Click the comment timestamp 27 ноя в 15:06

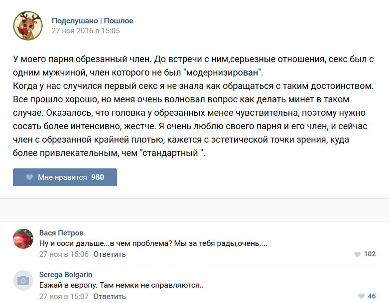coord(64,254)
